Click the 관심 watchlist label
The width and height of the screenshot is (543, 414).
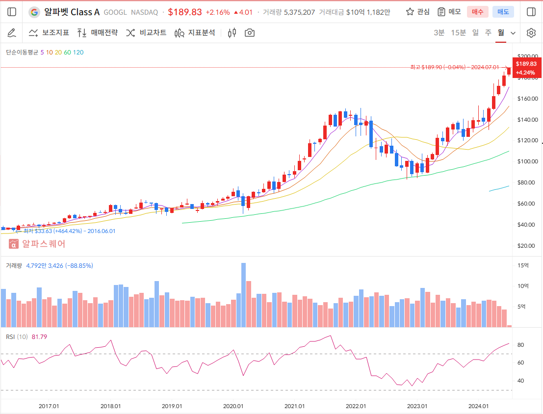click(x=423, y=12)
